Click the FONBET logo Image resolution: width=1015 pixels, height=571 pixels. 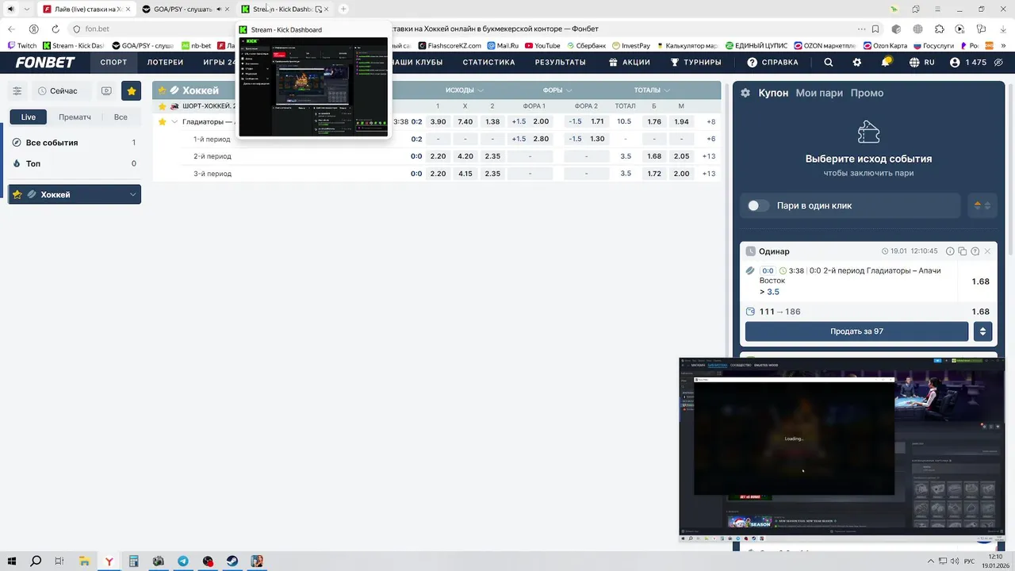pyautogui.click(x=45, y=63)
